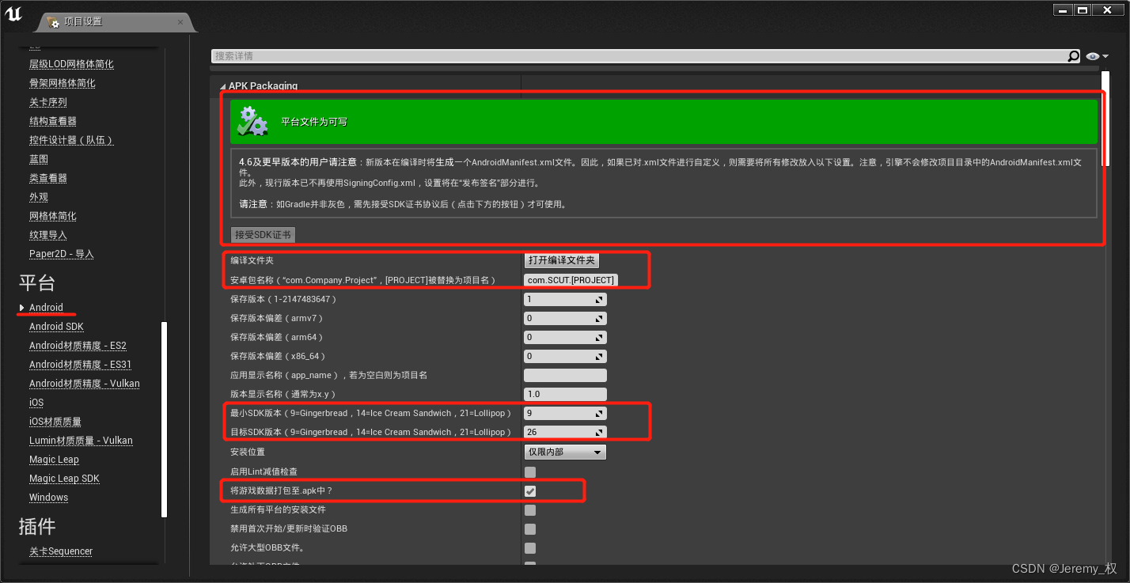Click the search magnifier icon
Screen dimensions: 1130x583
point(1073,56)
